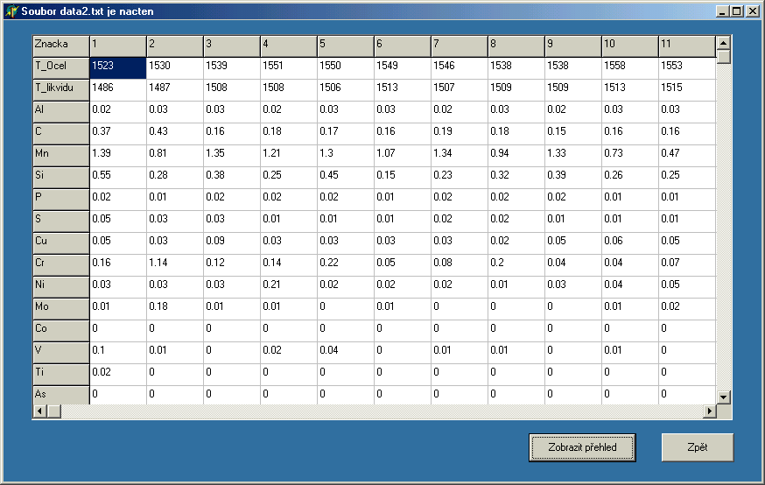Click the Ti row header
765x485 pixels.
point(61,376)
